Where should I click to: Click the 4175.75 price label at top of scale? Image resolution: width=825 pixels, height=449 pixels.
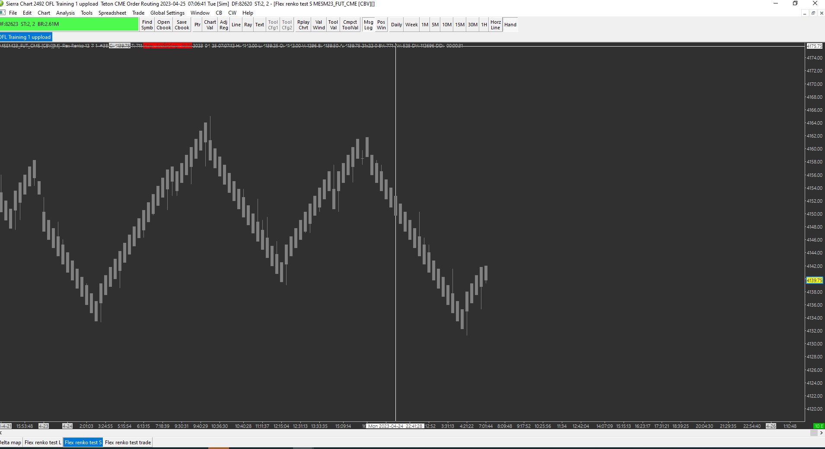814,46
